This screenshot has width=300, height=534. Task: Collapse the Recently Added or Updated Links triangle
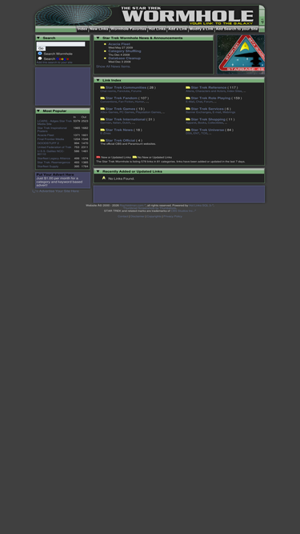click(x=98, y=171)
